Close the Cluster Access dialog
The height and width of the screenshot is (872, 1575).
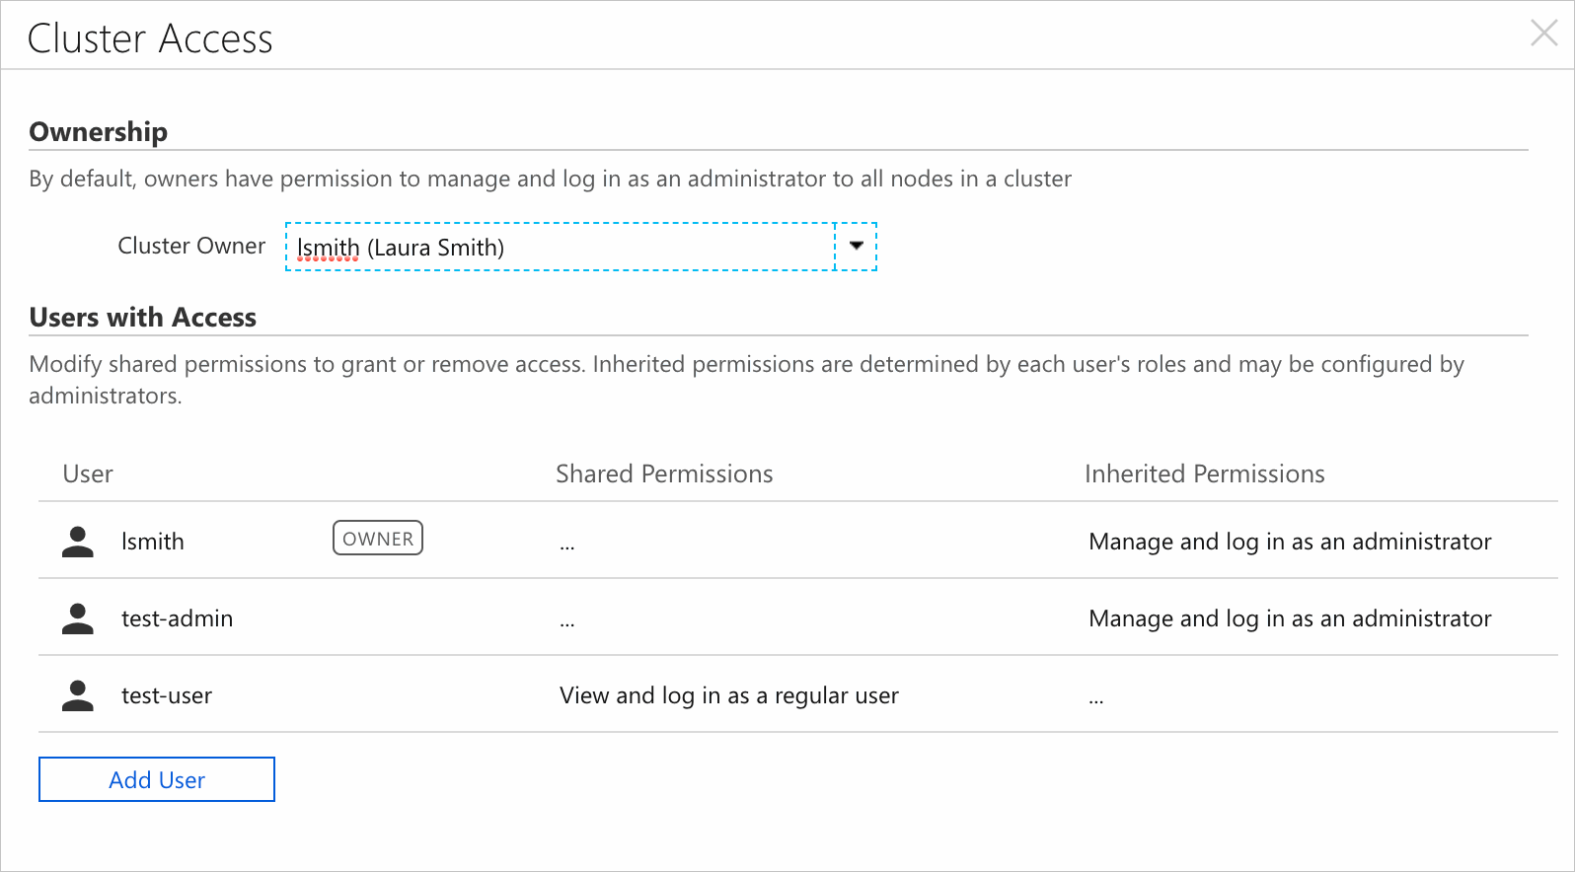(x=1543, y=34)
